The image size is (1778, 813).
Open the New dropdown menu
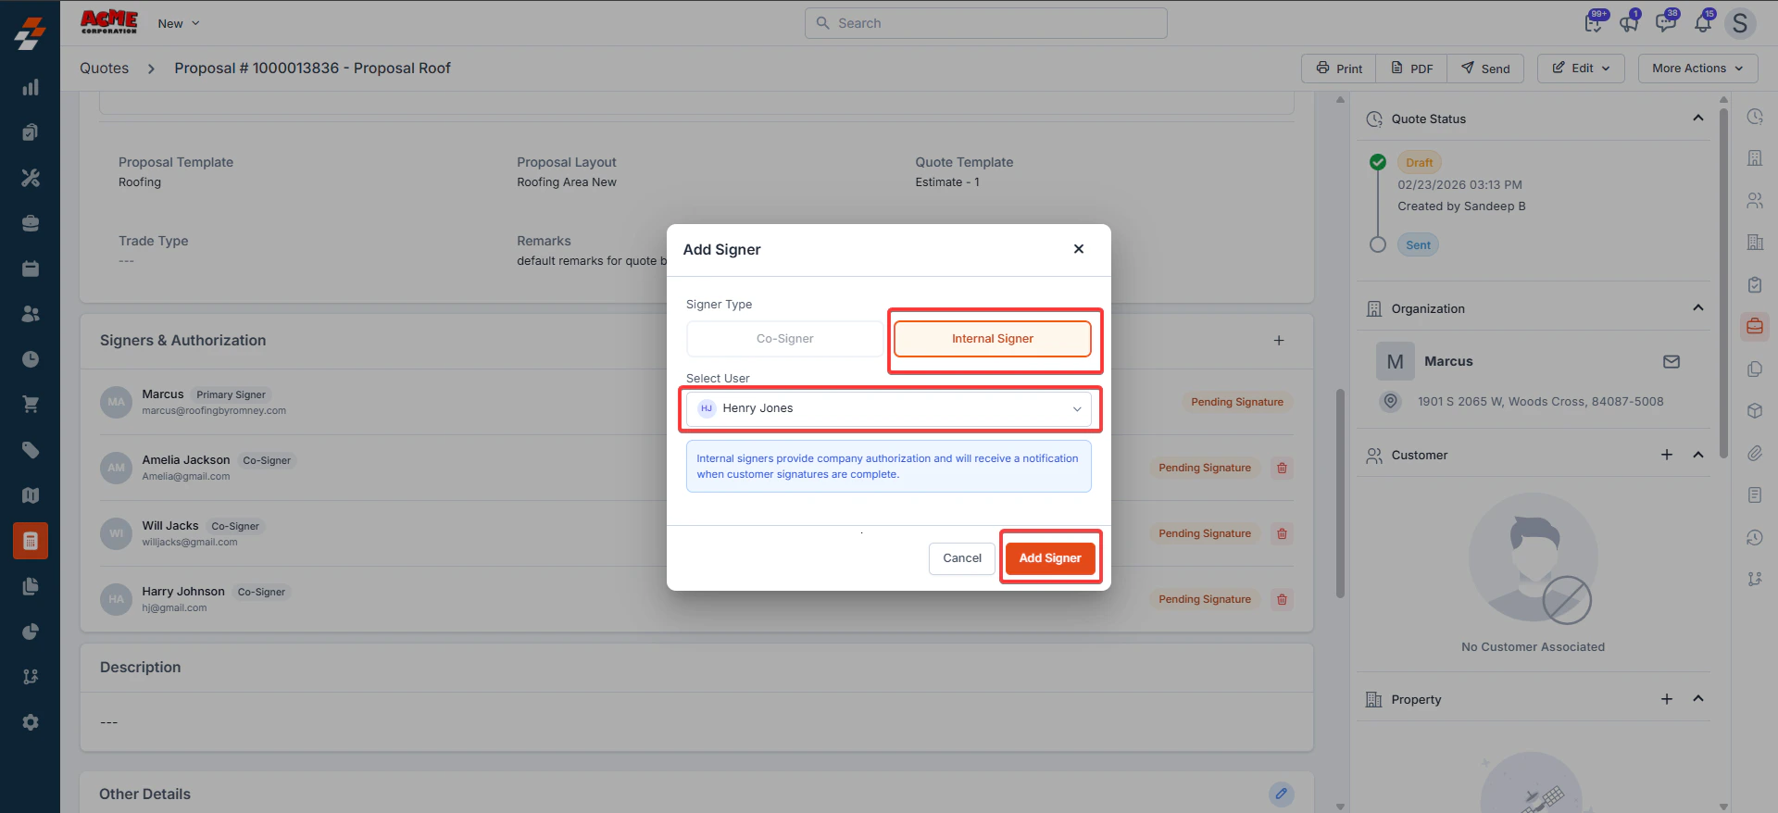point(179,23)
